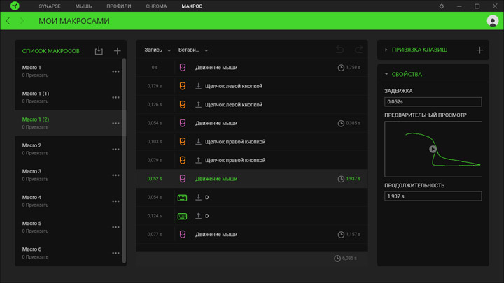
Task: Click the mouse path preview thumbnail
Action: 433,149
